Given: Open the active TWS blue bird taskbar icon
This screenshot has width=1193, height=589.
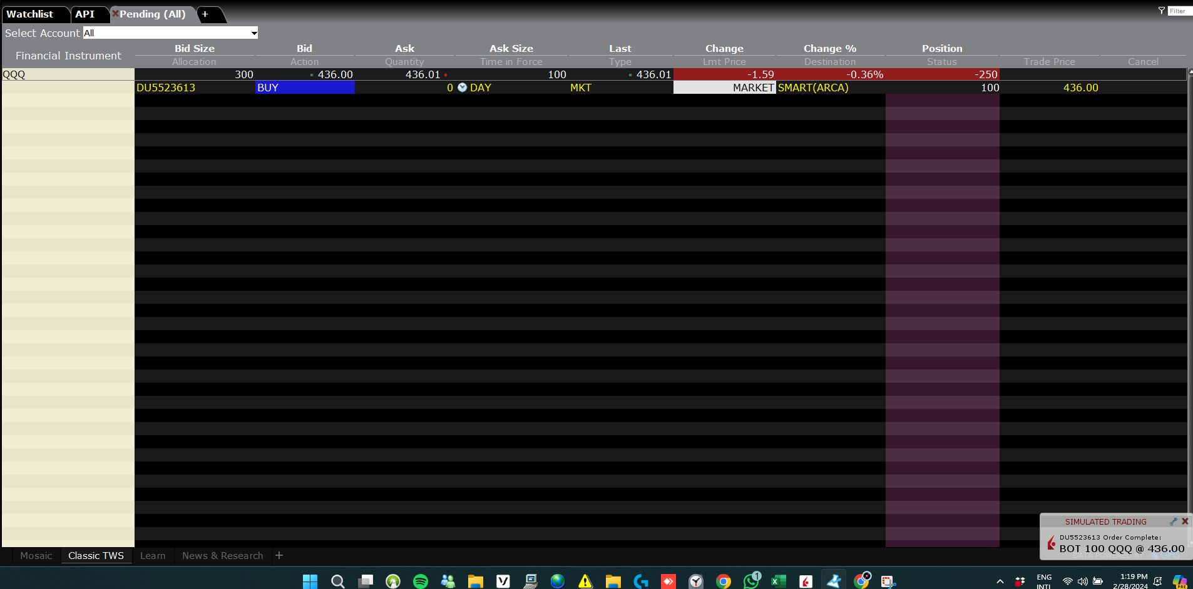Looking at the screenshot, I should pyautogui.click(x=834, y=581).
